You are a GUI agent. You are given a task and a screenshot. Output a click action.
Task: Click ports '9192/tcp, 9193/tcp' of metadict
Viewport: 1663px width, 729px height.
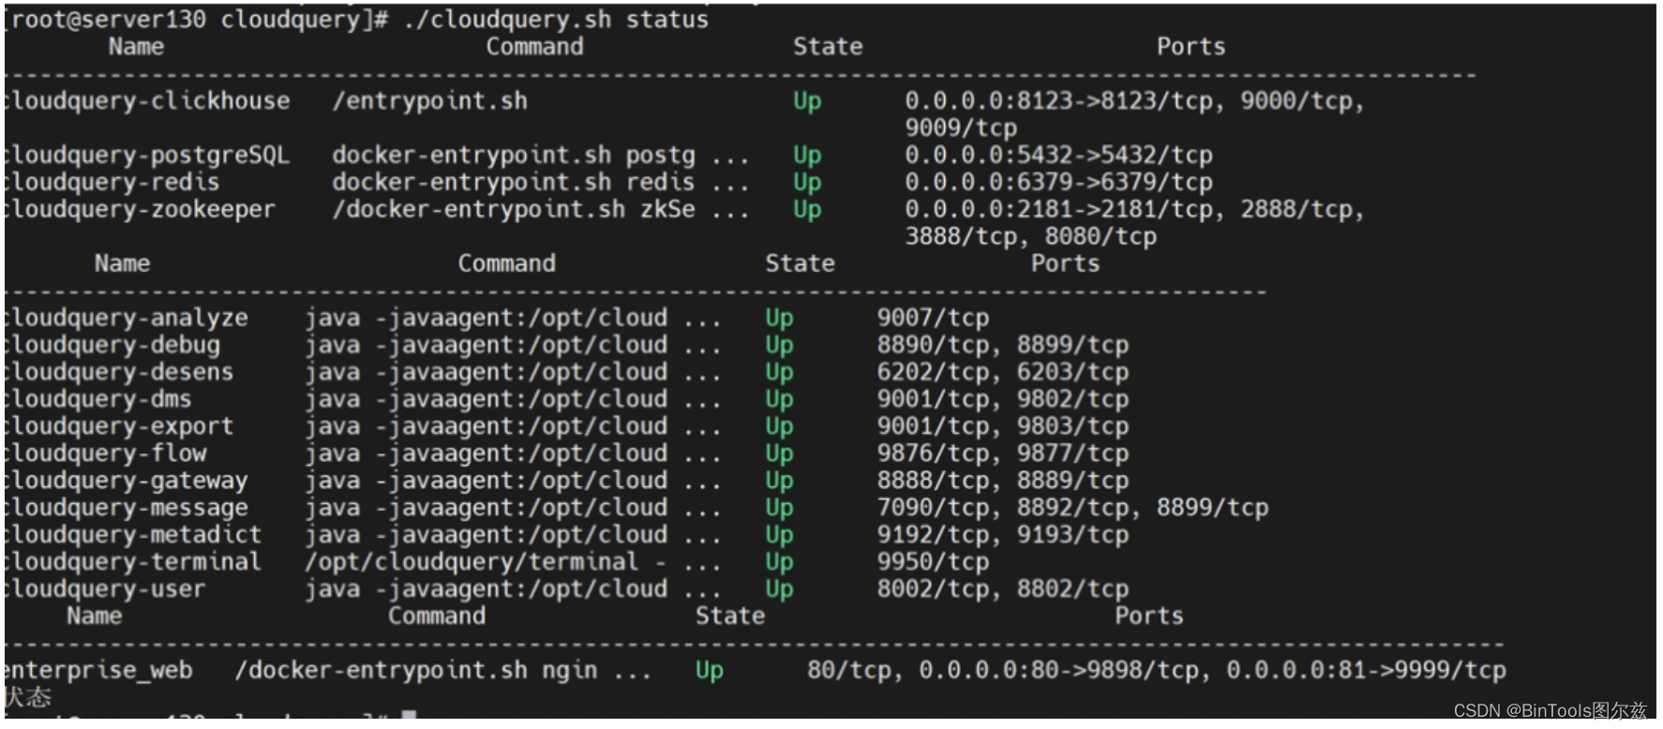pos(1003,536)
